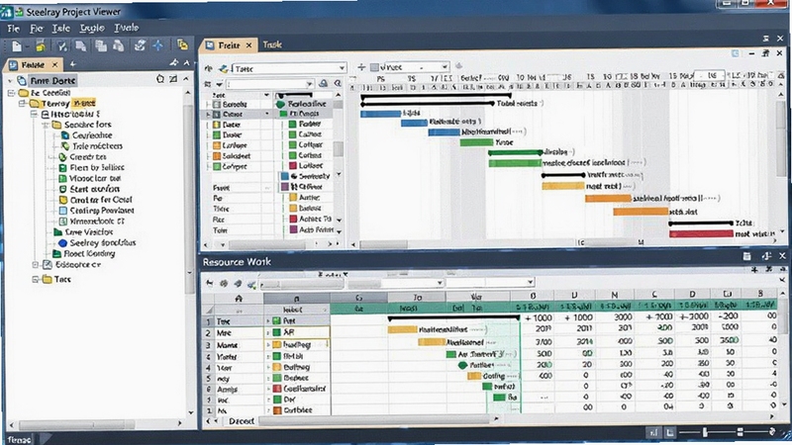Open the Fle menu
Image resolution: width=792 pixels, height=445 pixels.
click(14, 29)
